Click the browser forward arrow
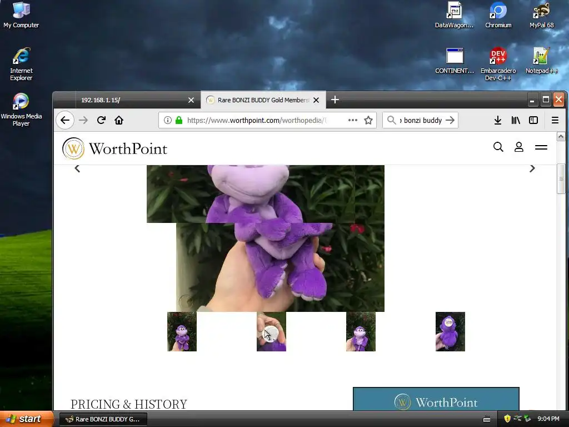Viewport: 569px width, 427px height. pyautogui.click(x=83, y=120)
